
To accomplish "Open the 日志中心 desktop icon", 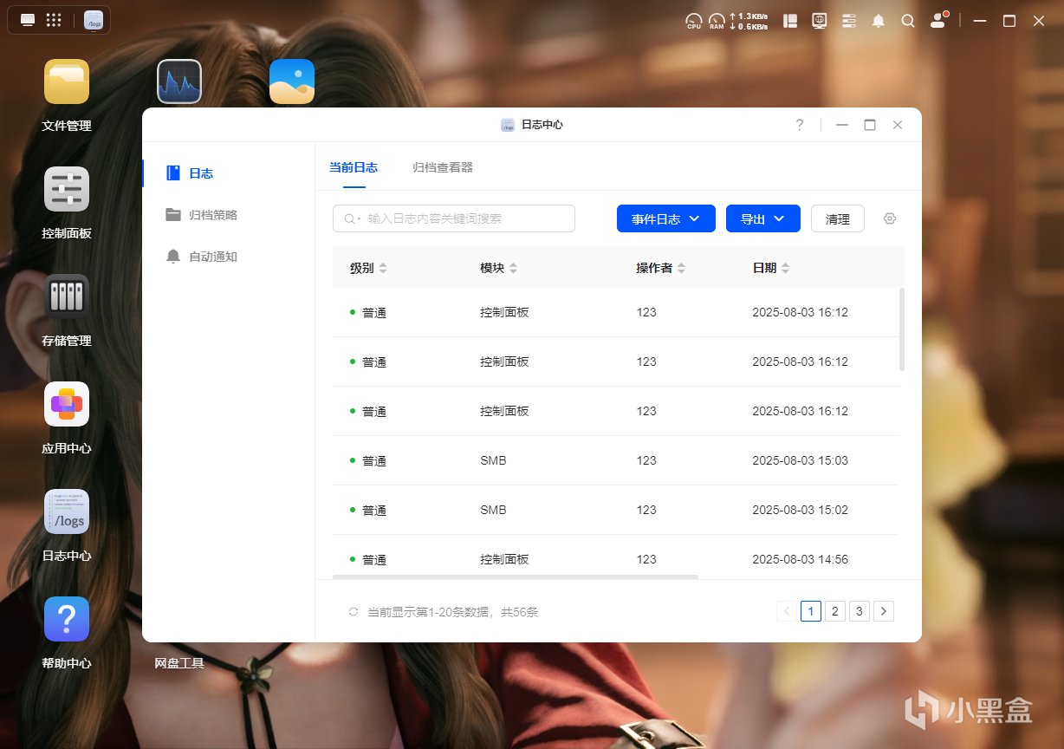I will [x=67, y=511].
